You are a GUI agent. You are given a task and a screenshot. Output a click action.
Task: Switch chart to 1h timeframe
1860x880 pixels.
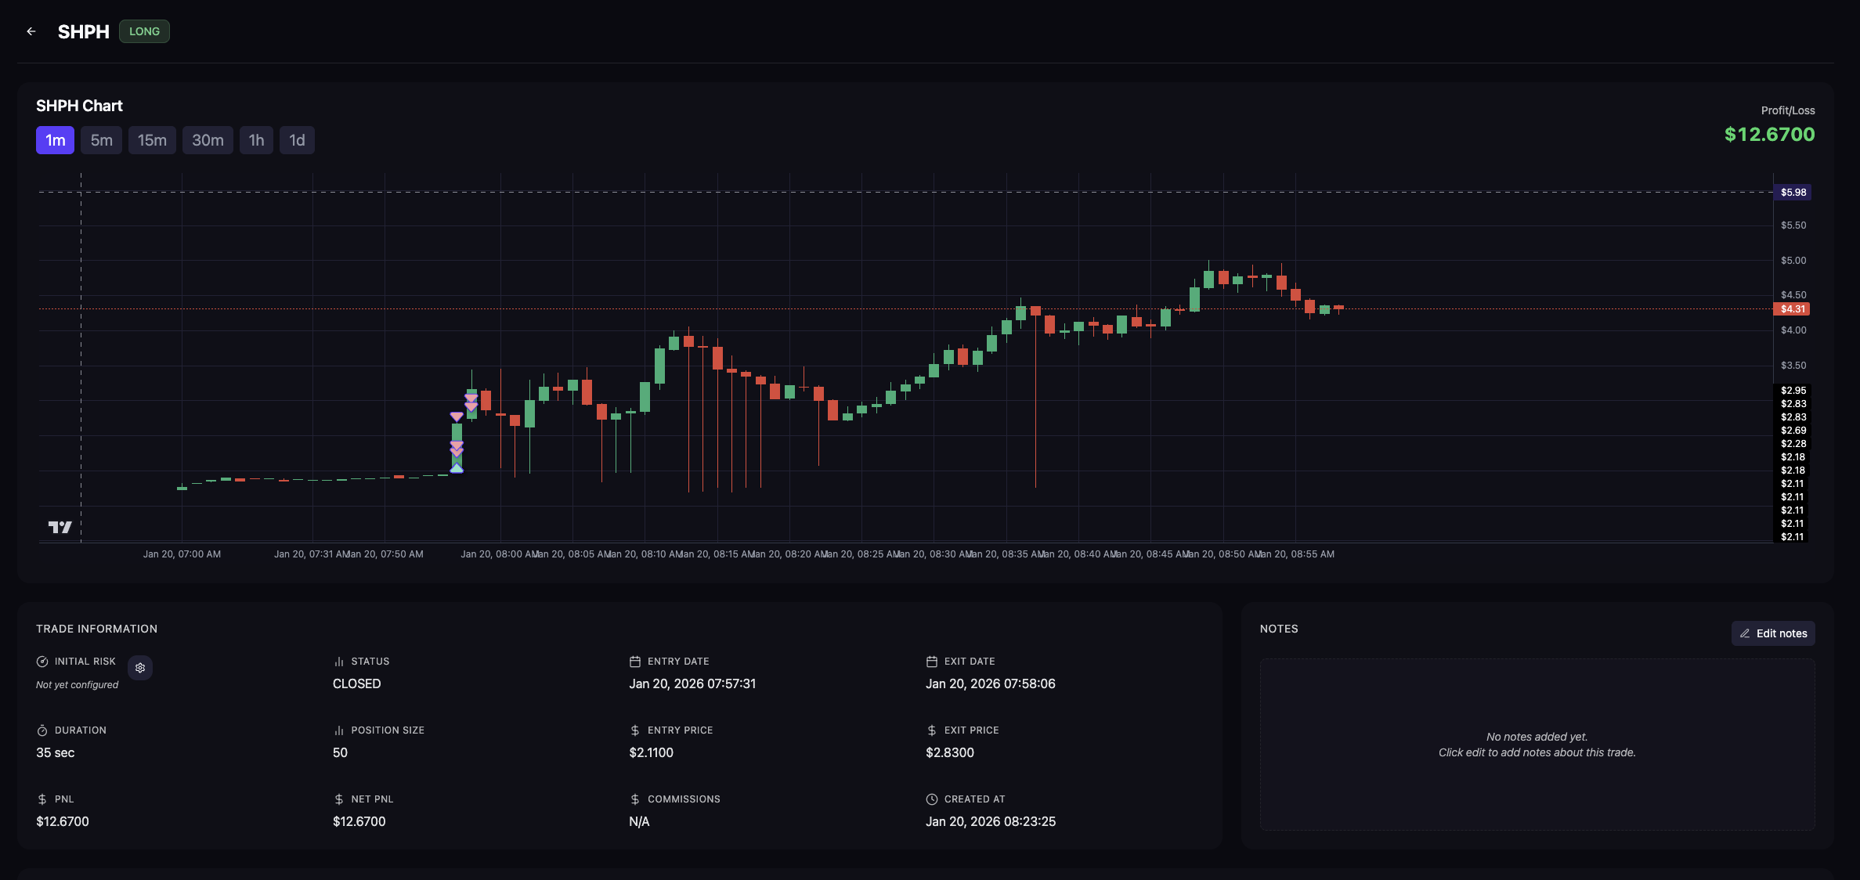point(256,140)
